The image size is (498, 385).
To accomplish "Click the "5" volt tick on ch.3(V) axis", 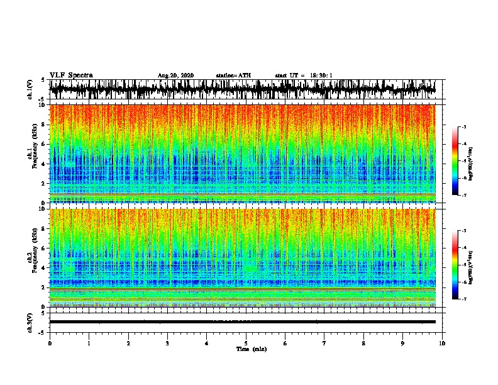I will pyautogui.click(x=43, y=313).
